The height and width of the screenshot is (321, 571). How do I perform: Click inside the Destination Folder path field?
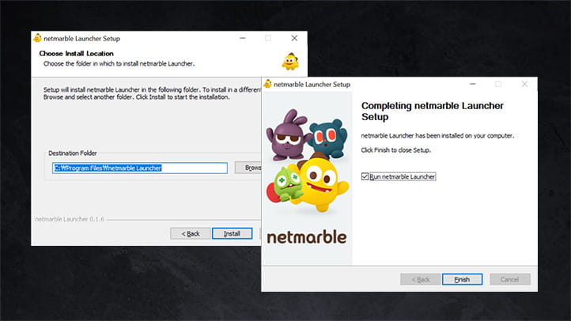(140, 168)
